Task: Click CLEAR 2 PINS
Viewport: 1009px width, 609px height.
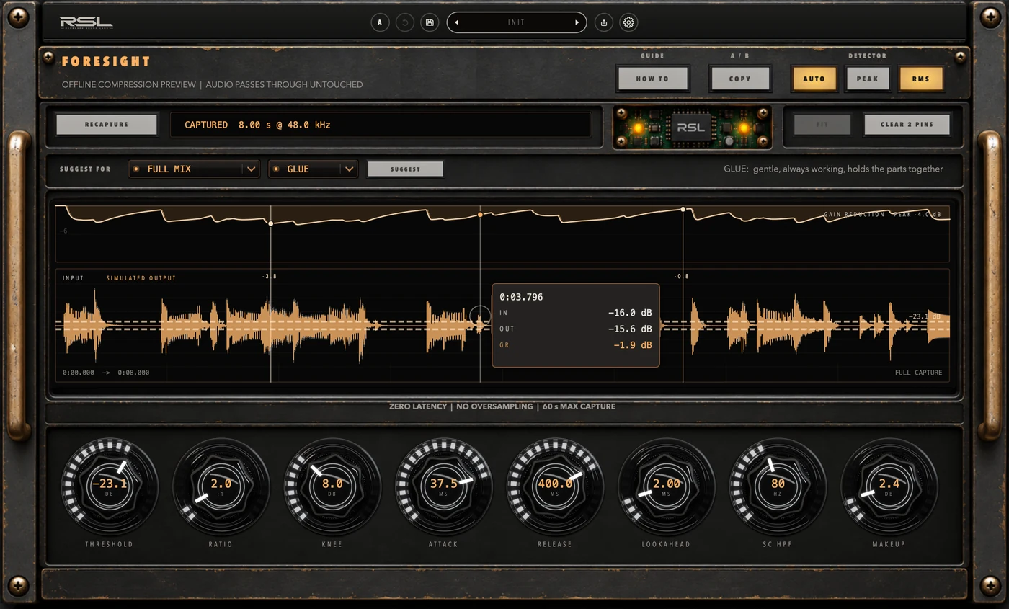Action: 907,124
